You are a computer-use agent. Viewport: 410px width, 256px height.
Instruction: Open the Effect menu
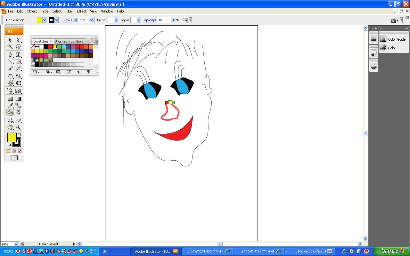coord(81,11)
